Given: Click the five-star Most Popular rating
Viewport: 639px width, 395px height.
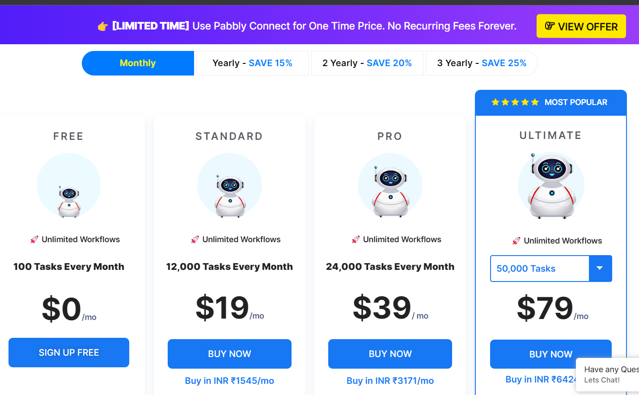Looking at the screenshot, I should click(x=515, y=102).
